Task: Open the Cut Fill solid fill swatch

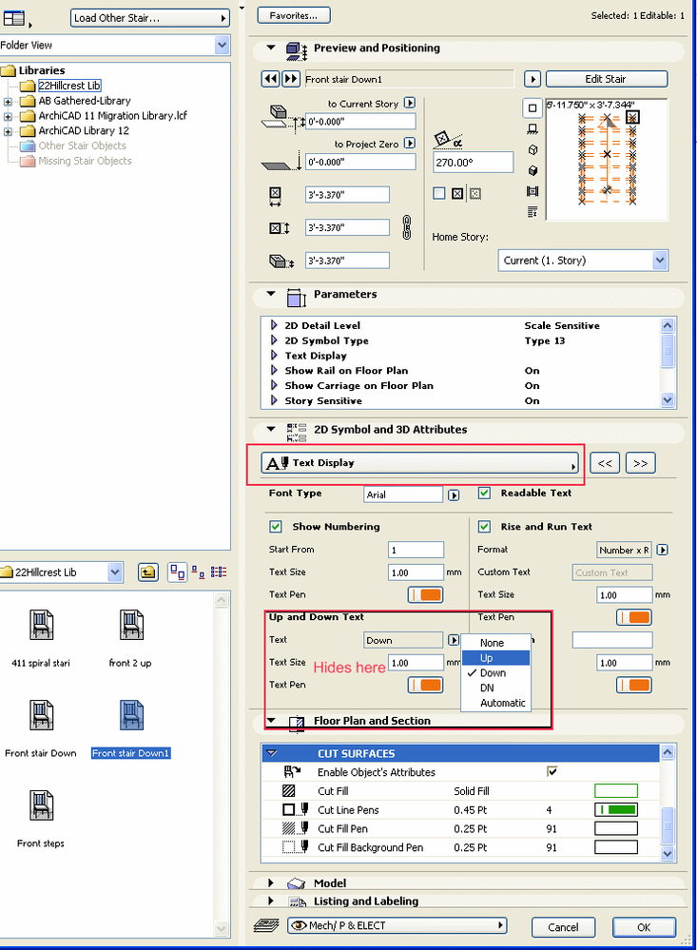Action: [x=616, y=790]
